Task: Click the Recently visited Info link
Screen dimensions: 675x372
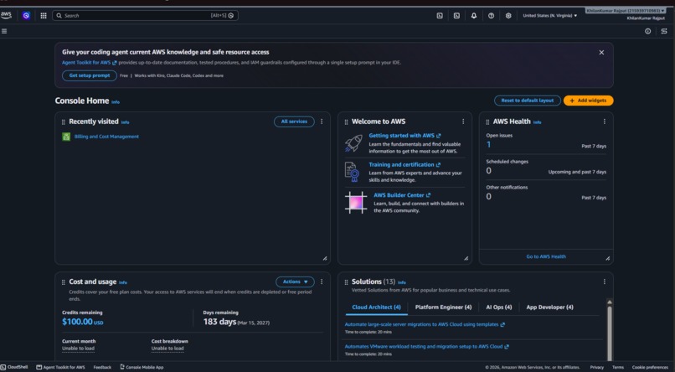Action: pyautogui.click(x=125, y=122)
